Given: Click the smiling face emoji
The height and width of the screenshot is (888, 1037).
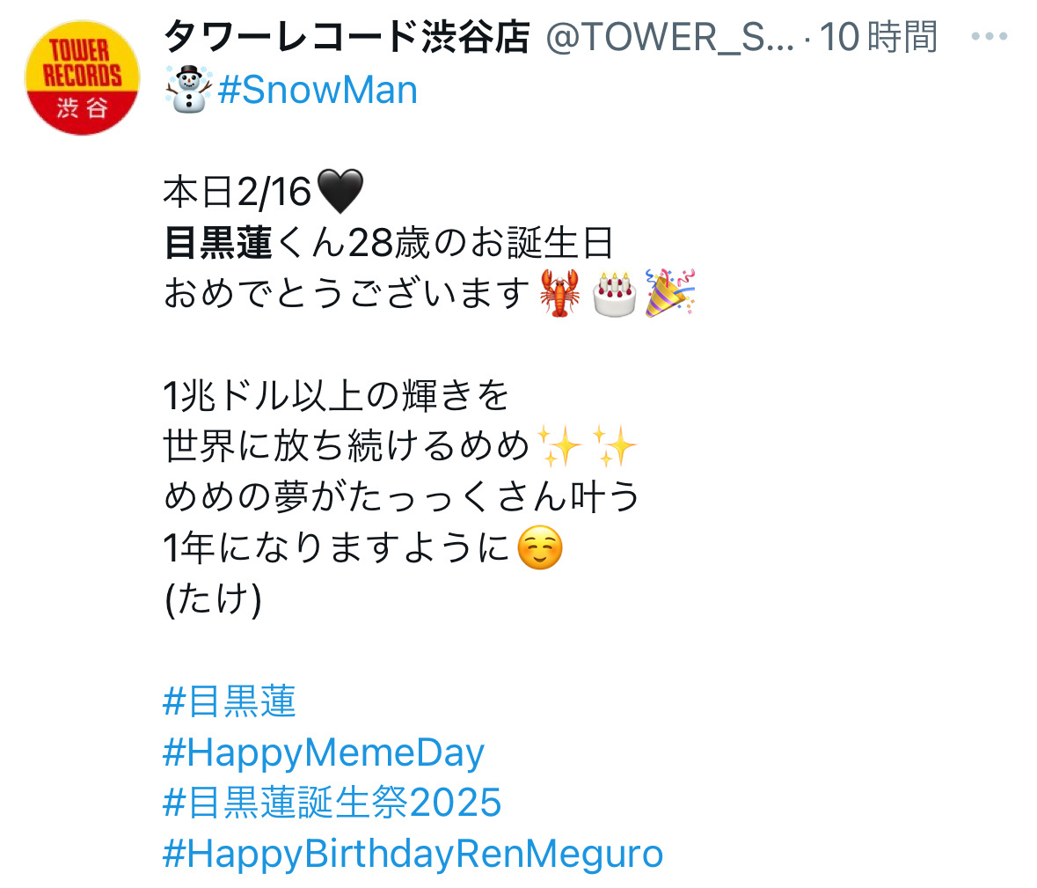Looking at the screenshot, I should click(x=540, y=548).
